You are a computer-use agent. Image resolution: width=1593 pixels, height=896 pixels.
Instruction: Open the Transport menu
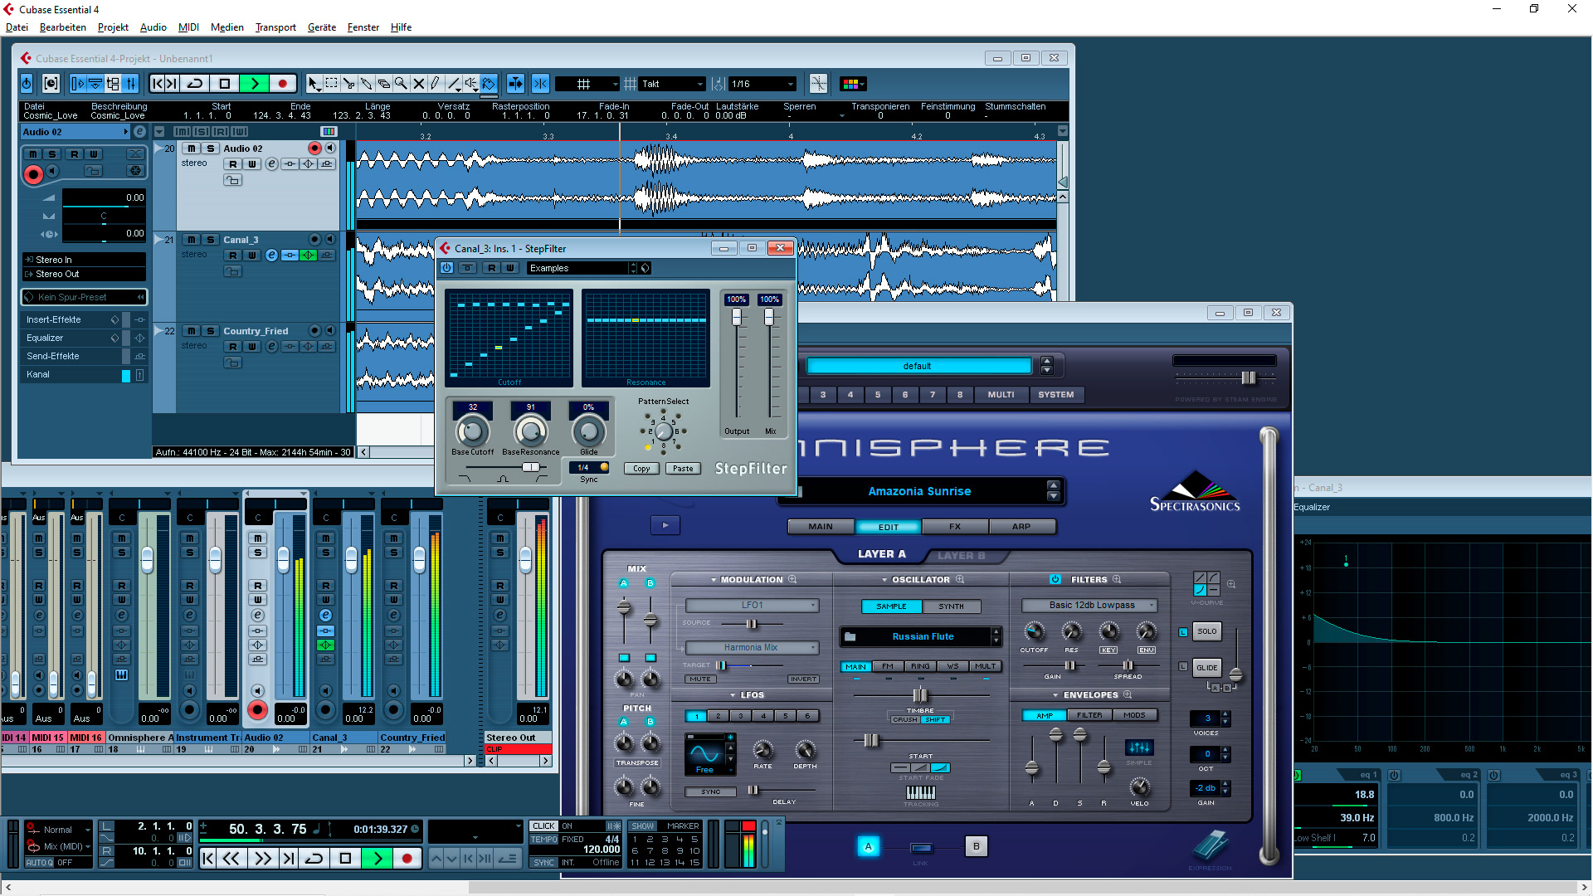point(275,27)
